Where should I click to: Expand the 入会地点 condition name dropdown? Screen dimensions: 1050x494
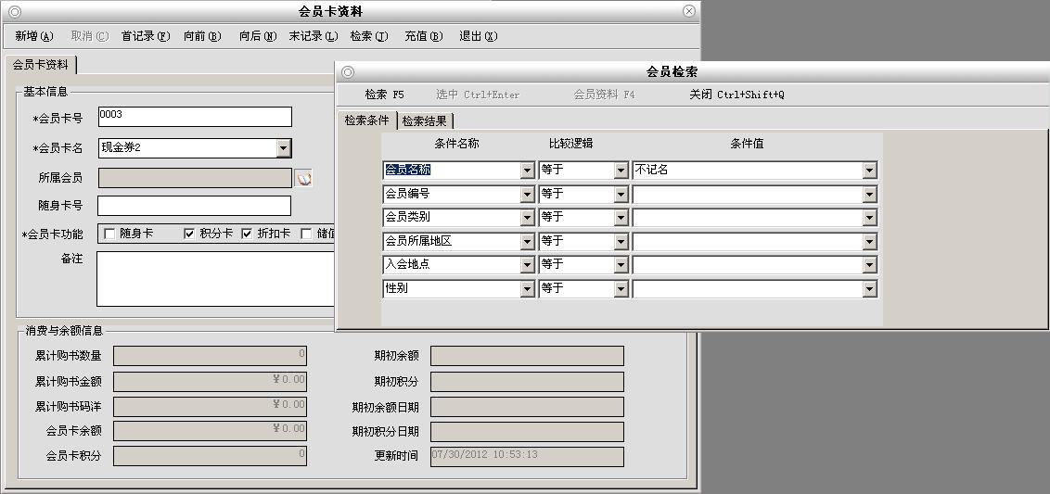pyautogui.click(x=527, y=266)
